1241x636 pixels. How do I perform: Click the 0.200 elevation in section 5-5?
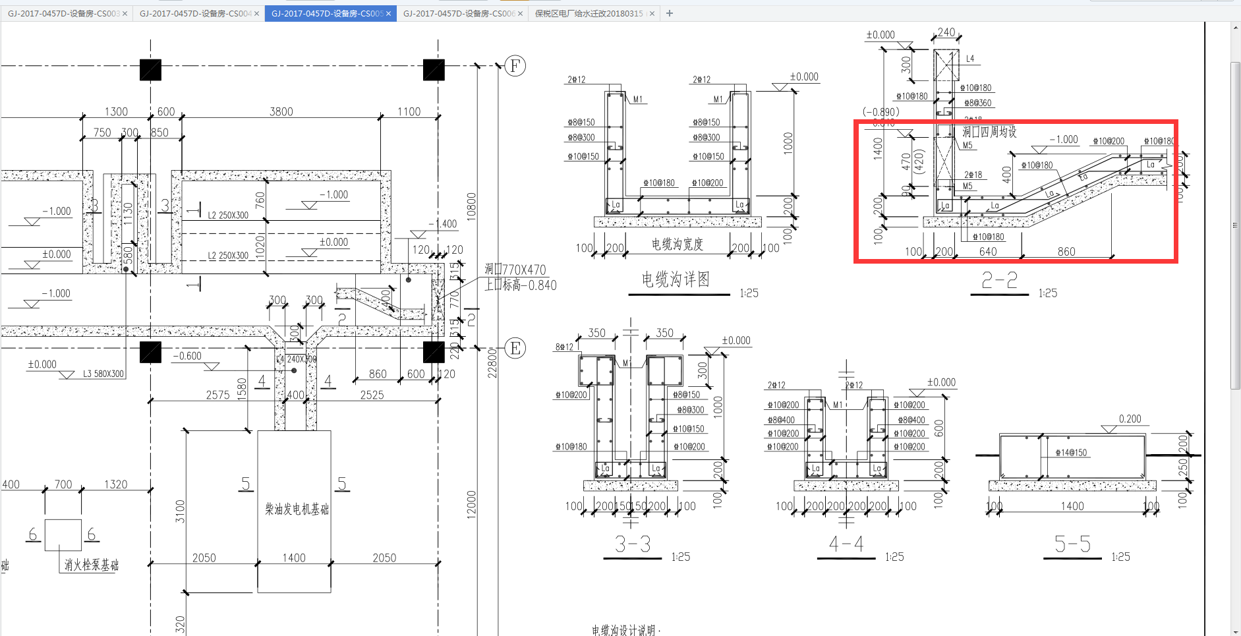[x=1130, y=419]
